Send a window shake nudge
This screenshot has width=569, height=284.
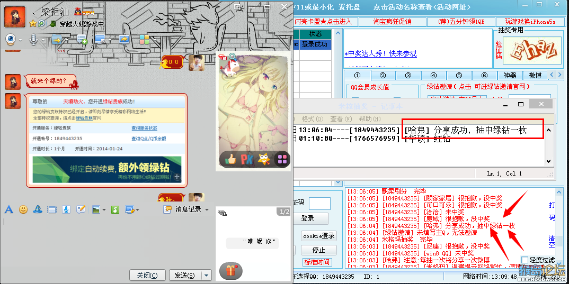coord(52,209)
